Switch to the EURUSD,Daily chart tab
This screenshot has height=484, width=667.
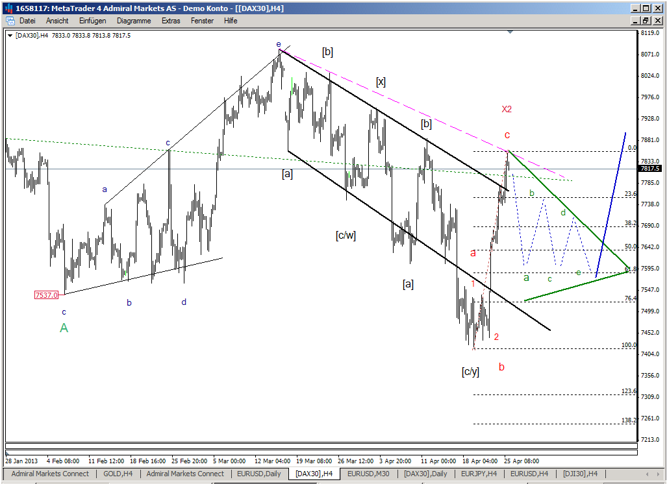coord(260,474)
